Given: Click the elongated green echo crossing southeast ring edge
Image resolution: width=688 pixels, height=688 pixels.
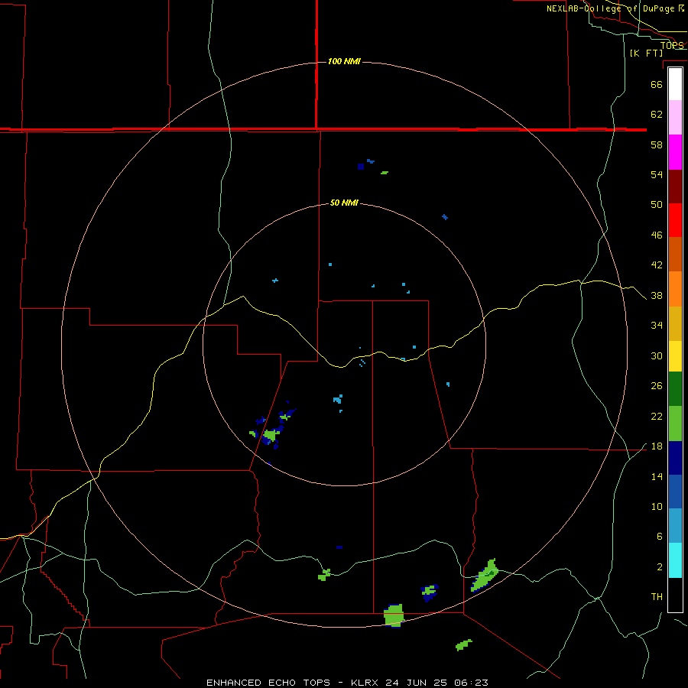Looking at the screenshot, I should pyautogui.click(x=485, y=575).
